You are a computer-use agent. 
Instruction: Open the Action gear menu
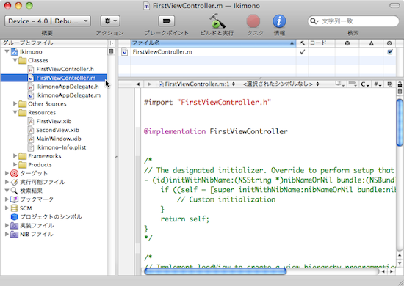110,21
